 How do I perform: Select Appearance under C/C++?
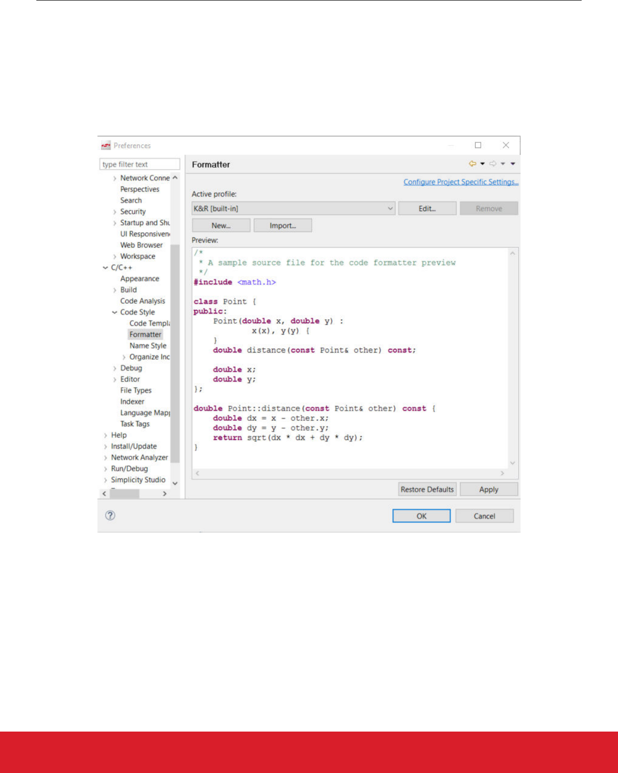[140, 278]
